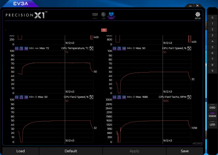
Task: Click the 'Min: 44 Max: 72' temperature readout
Action: pos(39,48)
